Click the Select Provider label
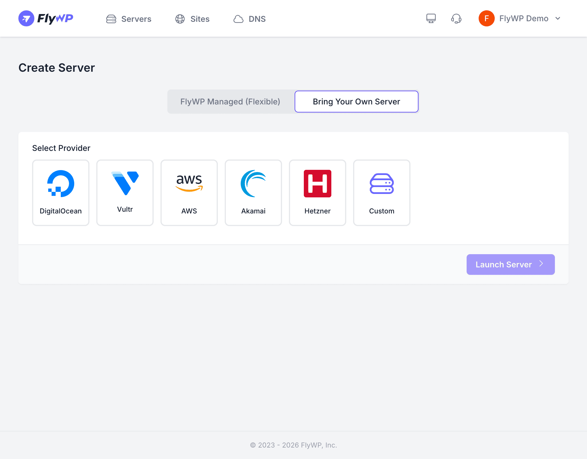Screen dimensions: 587x459 (x=61, y=148)
